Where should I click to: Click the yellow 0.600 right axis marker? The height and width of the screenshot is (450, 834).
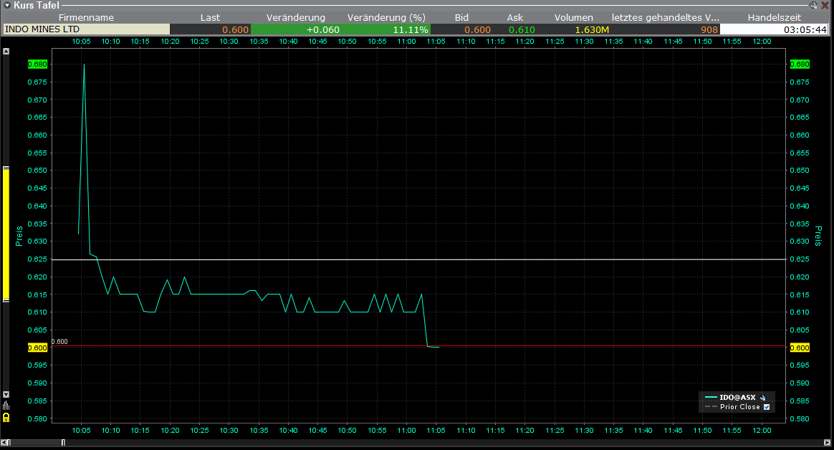tap(800, 348)
